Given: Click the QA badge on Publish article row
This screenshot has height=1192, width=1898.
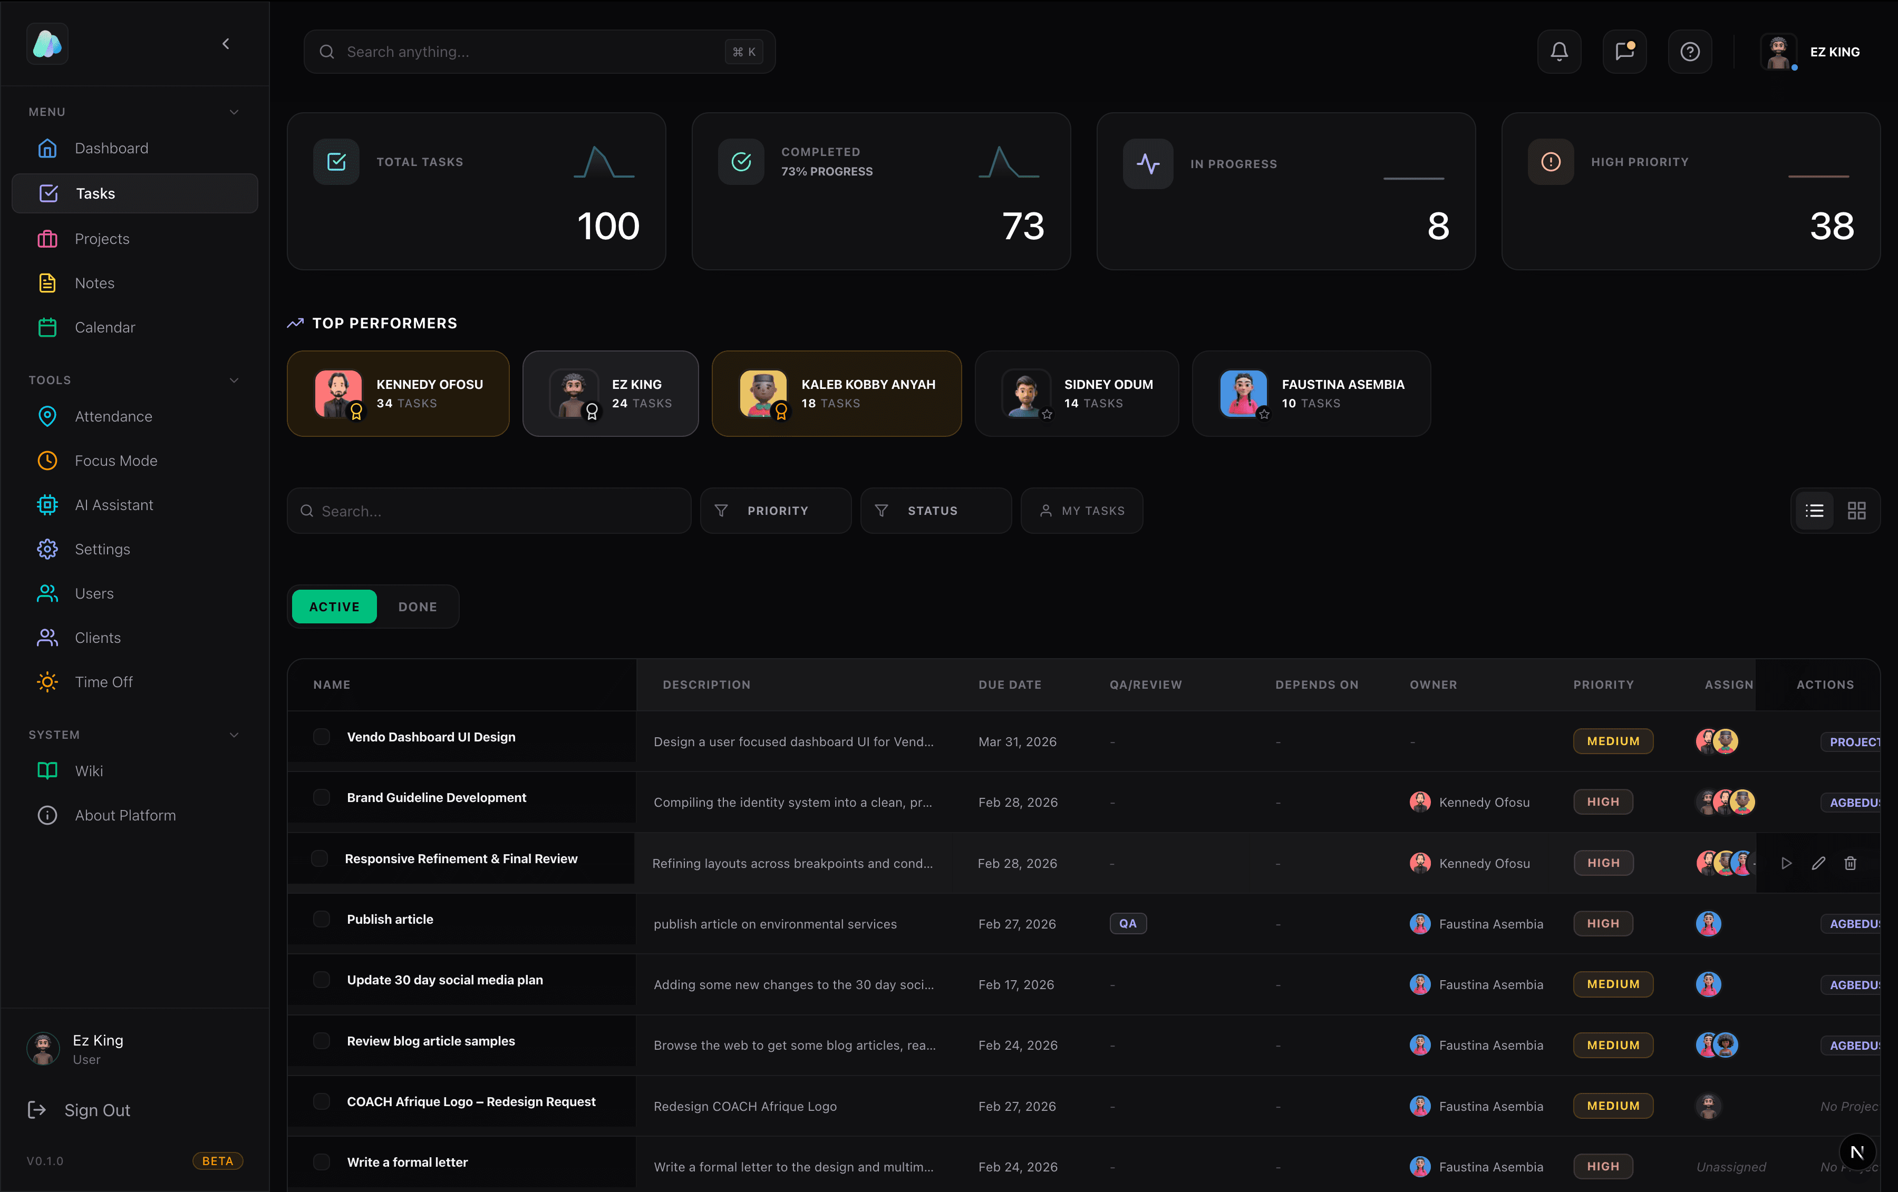Looking at the screenshot, I should 1128,923.
